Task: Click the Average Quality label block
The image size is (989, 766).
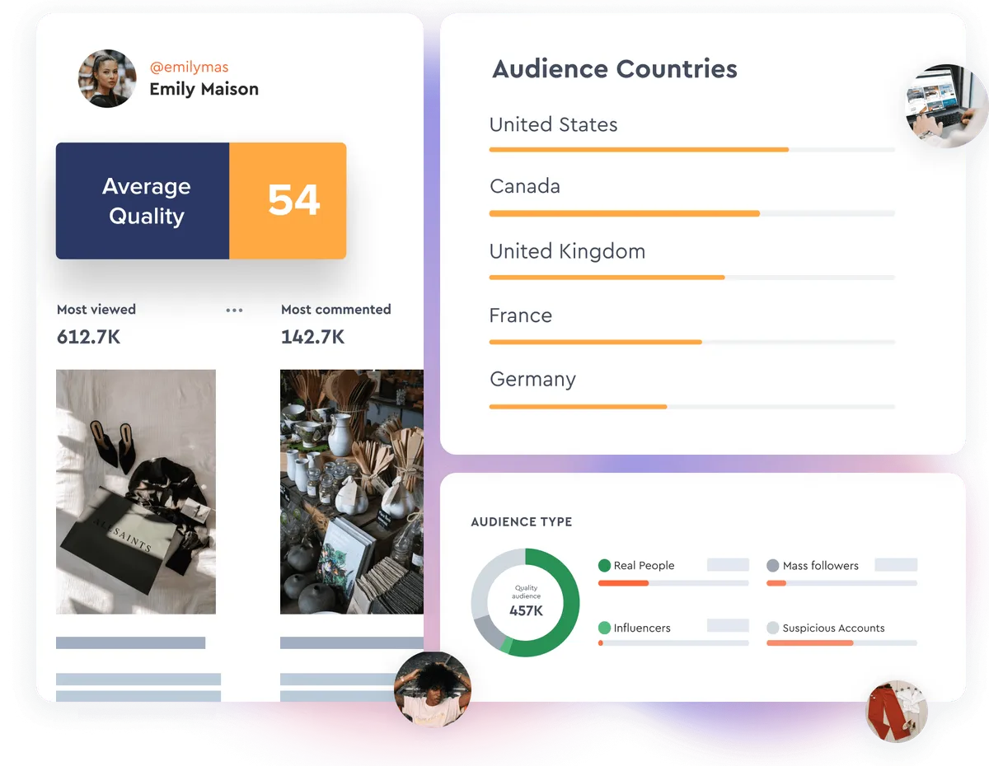Action: 143,201
